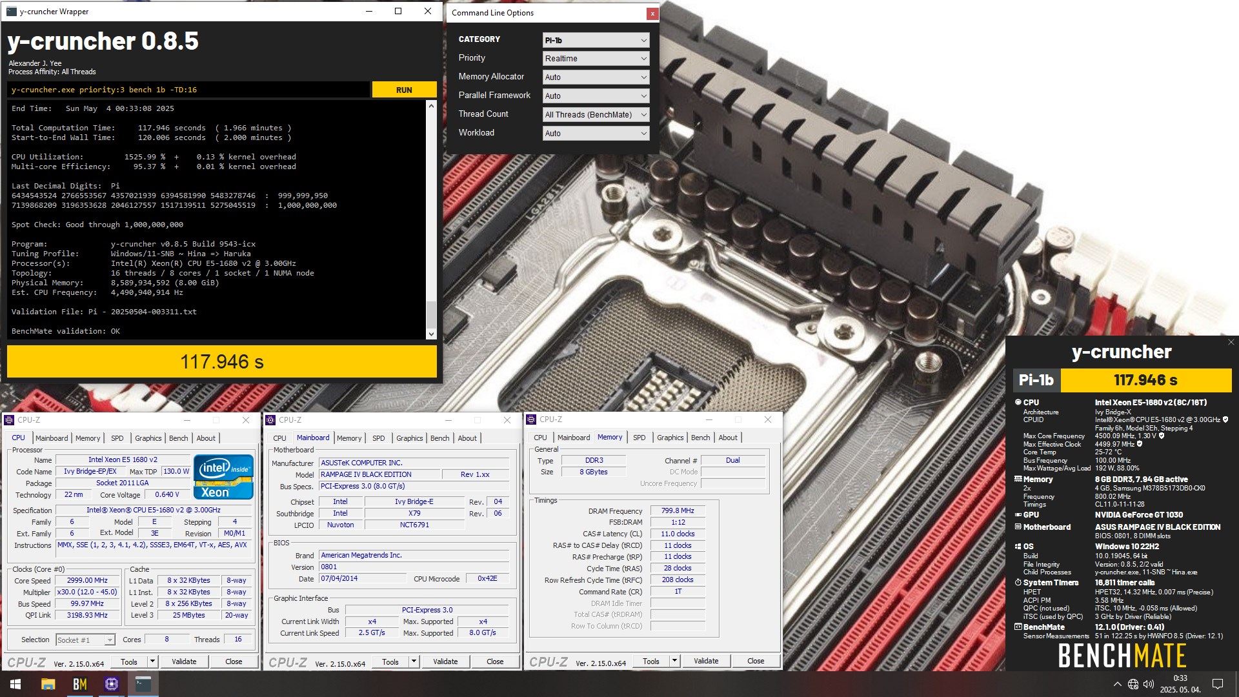Screen dimensions: 1239x697
Task: Expand the Memory Allocator dropdown
Action: coord(596,77)
